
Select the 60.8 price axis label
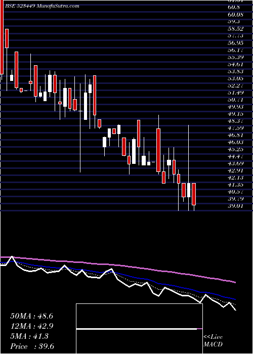tap(234, 8)
